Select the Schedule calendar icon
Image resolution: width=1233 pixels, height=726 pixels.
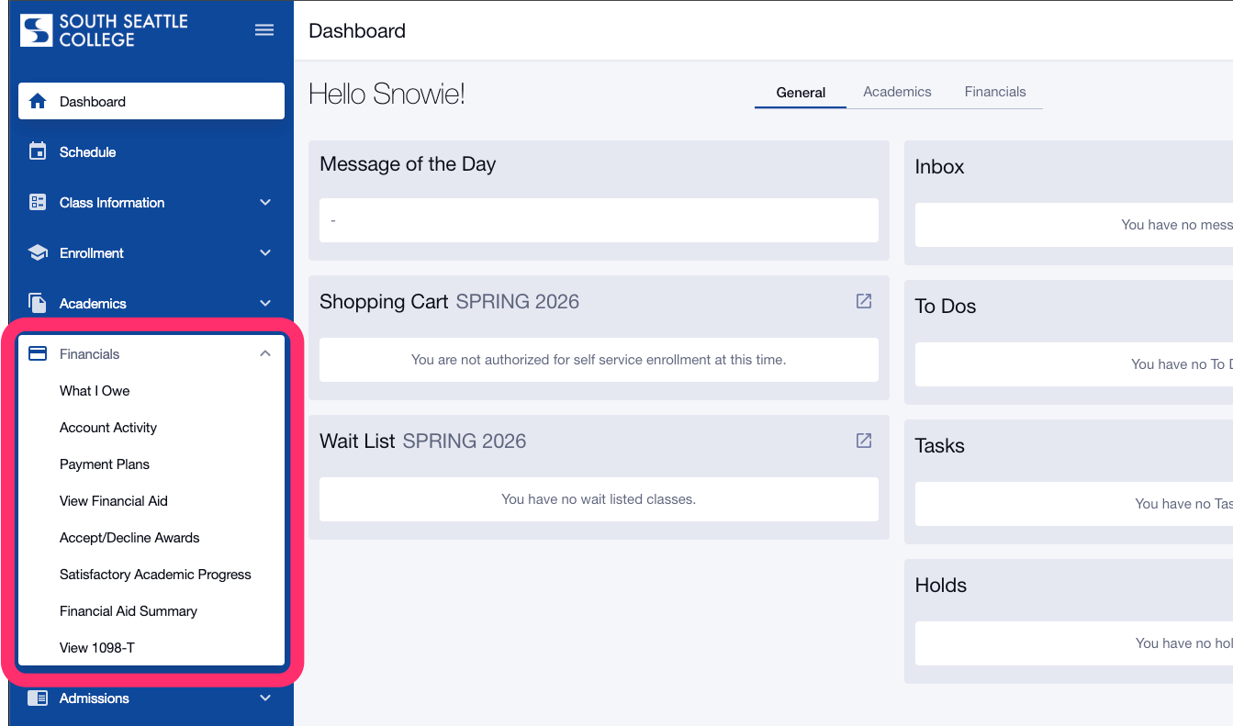(x=38, y=151)
